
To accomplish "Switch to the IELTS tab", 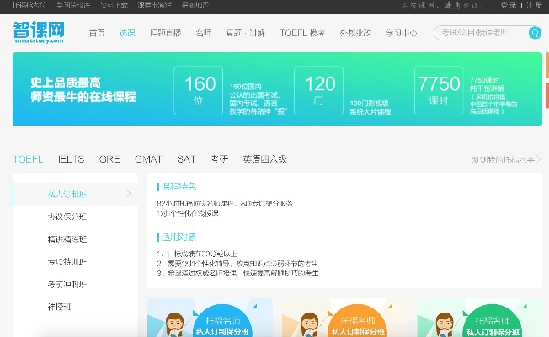I will pos(71,159).
